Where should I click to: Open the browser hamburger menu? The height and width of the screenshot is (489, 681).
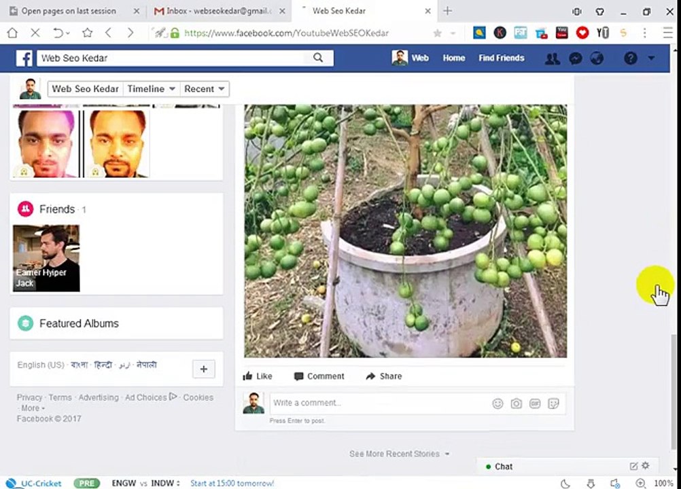click(668, 33)
